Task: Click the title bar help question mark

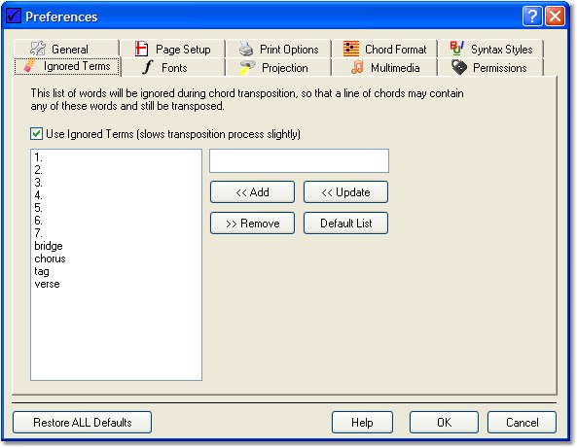Action: pyautogui.click(x=532, y=17)
